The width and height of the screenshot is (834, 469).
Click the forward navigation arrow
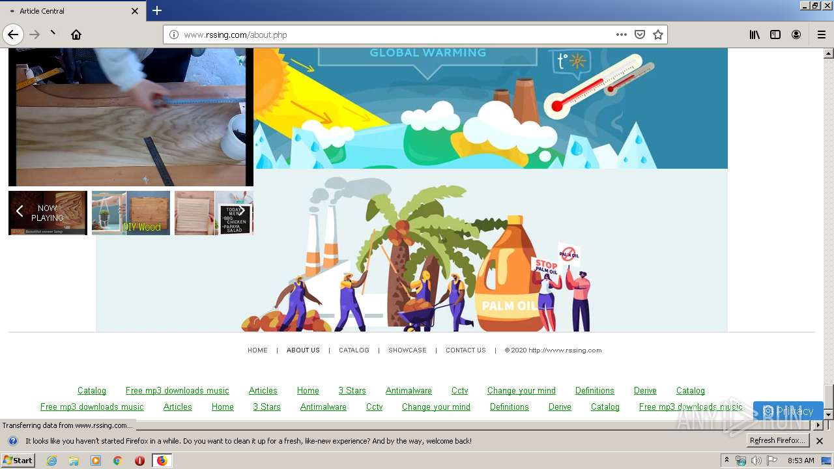point(35,35)
